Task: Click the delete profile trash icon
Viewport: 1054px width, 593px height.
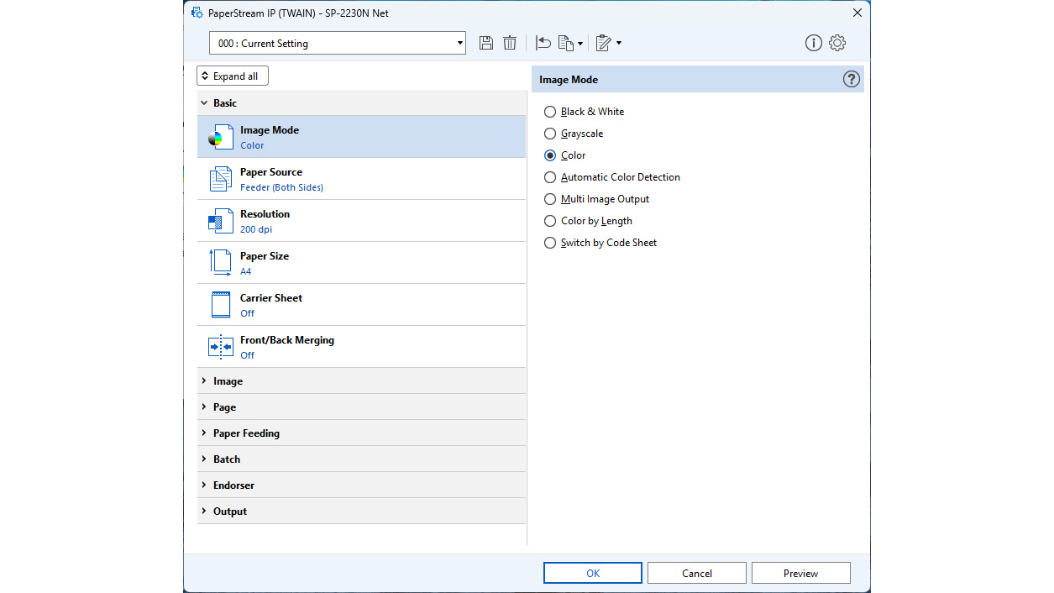Action: coord(510,43)
